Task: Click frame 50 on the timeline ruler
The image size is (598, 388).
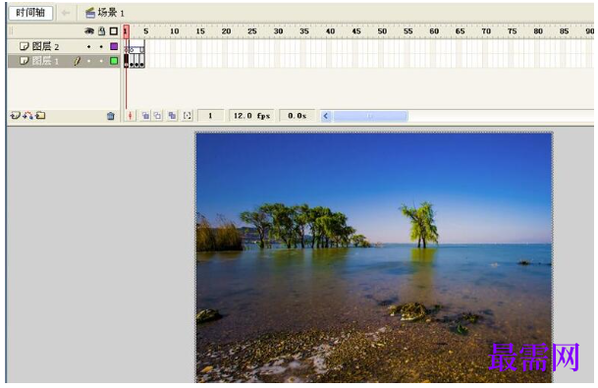Action: pos(382,31)
